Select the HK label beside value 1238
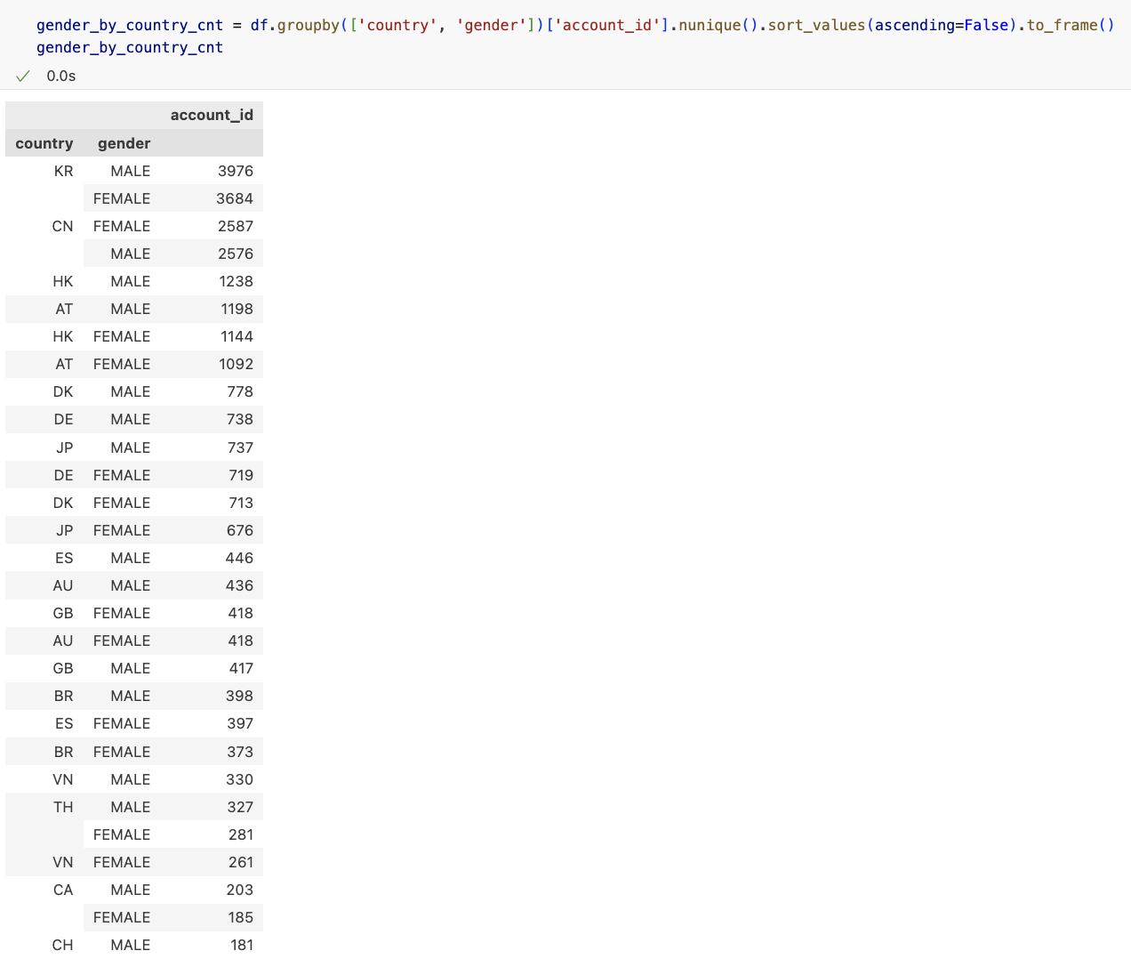The image size is (1131, 959). point(63,281)
